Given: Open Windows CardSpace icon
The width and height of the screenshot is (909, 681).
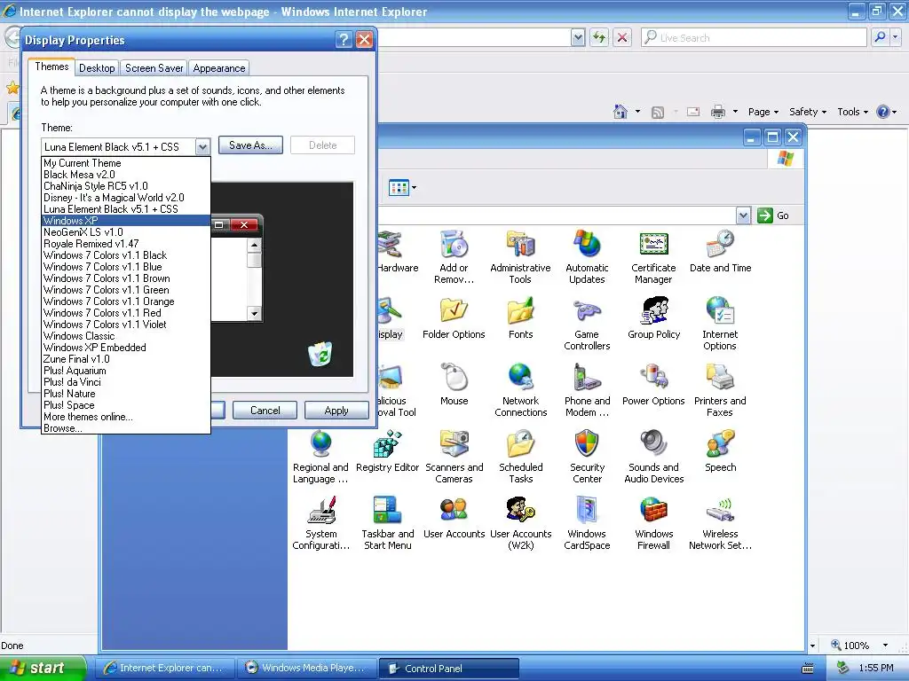Looking at the screenshot, I should (587, 523).
